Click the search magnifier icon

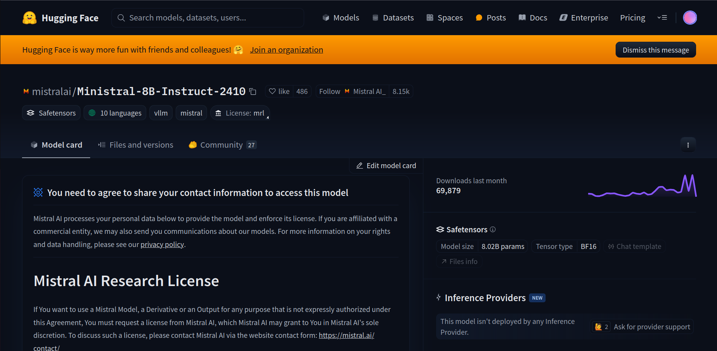pos(121,18)
